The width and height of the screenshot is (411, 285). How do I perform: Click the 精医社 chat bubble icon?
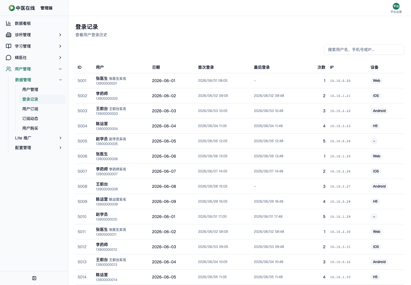(x=9, y=58)
